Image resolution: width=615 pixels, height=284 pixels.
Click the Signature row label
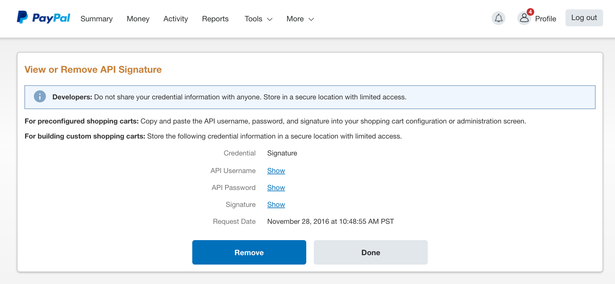pyautogui.click(x=240, y=205)
